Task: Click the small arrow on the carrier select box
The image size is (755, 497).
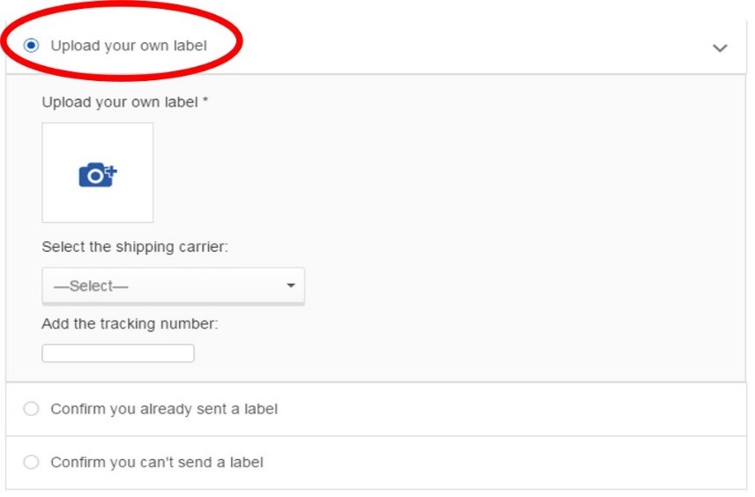Action: click(x=290, y=286)
